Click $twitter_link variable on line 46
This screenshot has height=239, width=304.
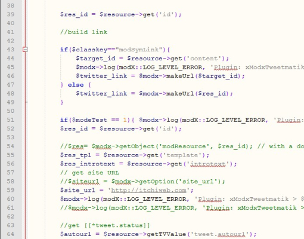click(x=101, y=76)
